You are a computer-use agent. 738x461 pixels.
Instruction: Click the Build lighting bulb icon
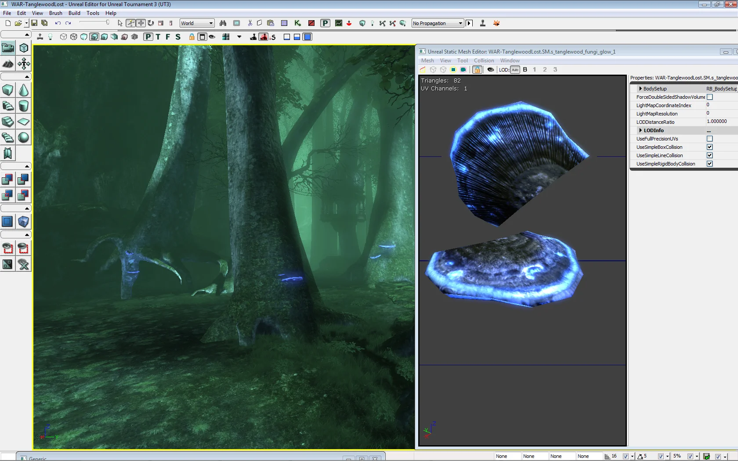[x=372, y=23]
